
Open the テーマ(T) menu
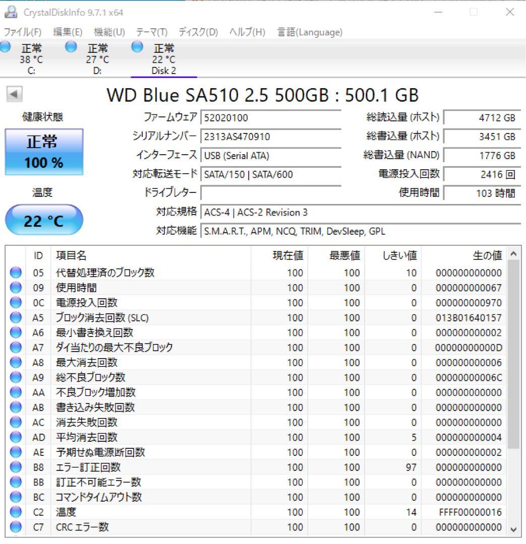tap(151, 32)
